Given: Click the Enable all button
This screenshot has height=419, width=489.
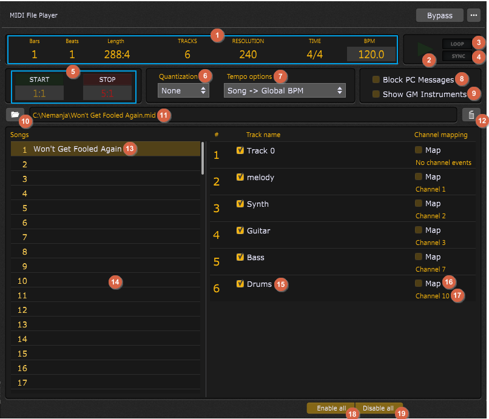Looking at the screenshot, I should pyautogui.click(x=331, y=408).
